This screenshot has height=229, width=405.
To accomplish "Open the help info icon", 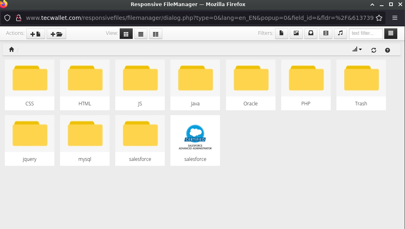I will pos(387,50).
